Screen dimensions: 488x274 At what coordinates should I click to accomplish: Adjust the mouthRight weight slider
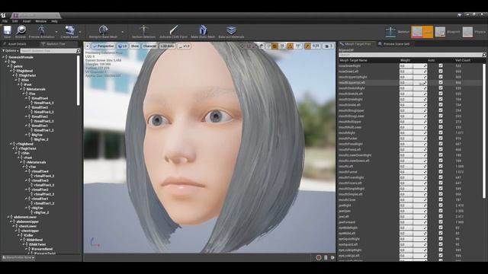point(413,132)
